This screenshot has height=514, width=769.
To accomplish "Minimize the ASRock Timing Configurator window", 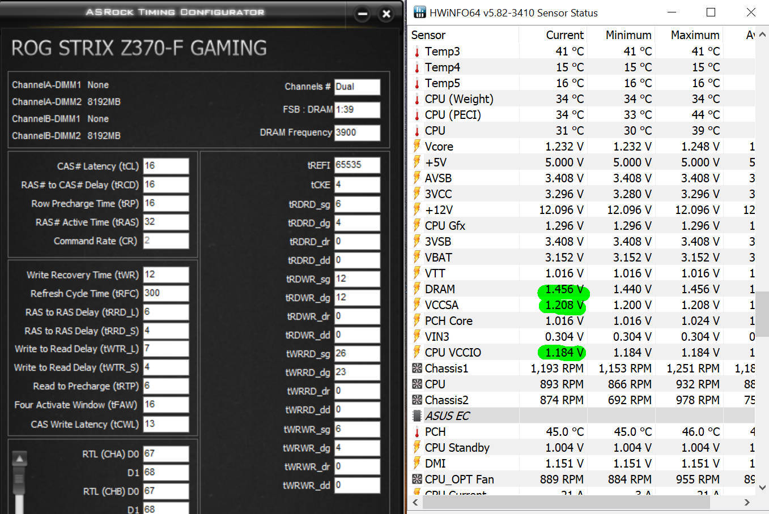I will tap(363, 14).
